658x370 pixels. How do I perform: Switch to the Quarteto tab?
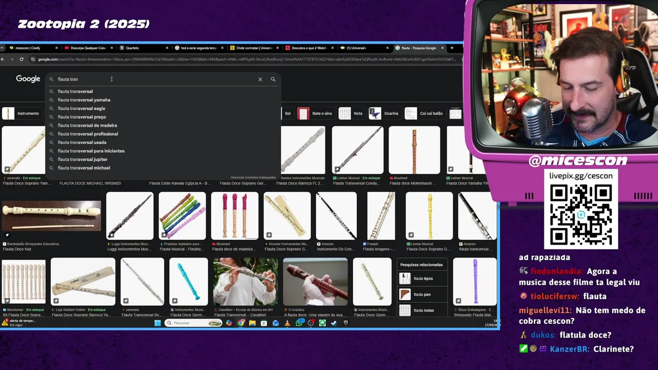point(144,48)
